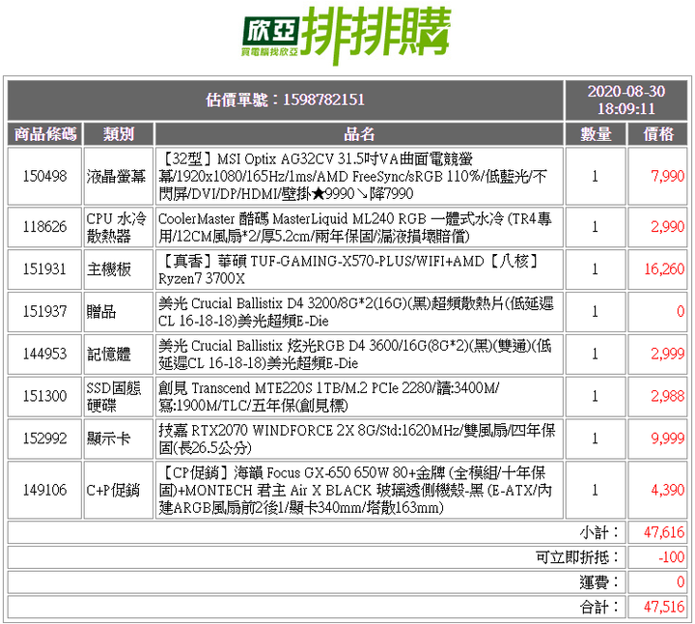Screen dimensions: 695x624
Task: Click the TUF-GAMING-X570-PLUS product name
Action: click(347, 269)
